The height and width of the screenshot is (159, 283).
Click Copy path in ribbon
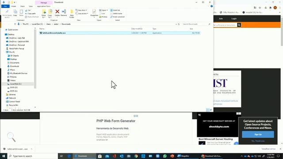pyautogui.click(x=31, y=14)
